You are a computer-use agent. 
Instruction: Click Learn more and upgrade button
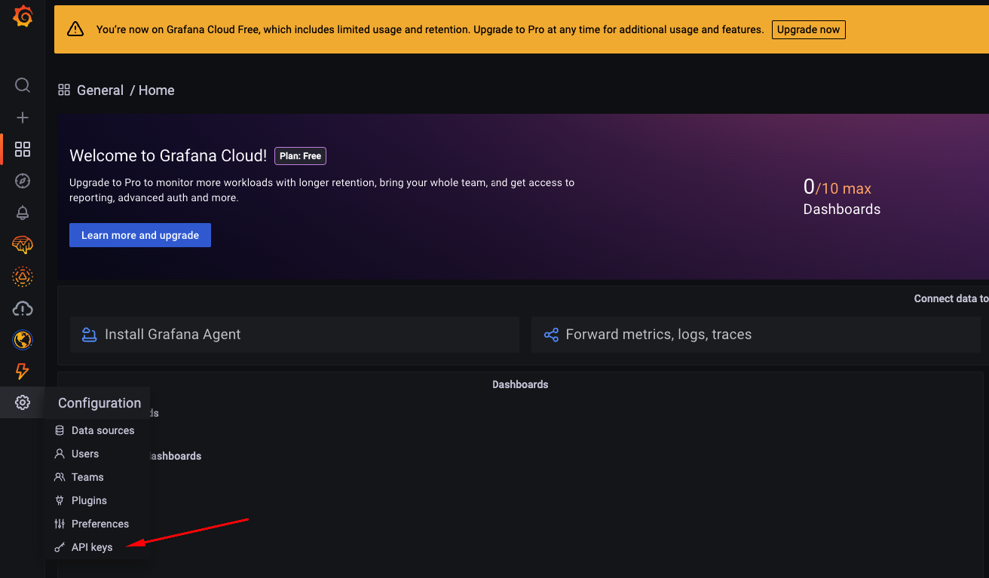[140, 235]
